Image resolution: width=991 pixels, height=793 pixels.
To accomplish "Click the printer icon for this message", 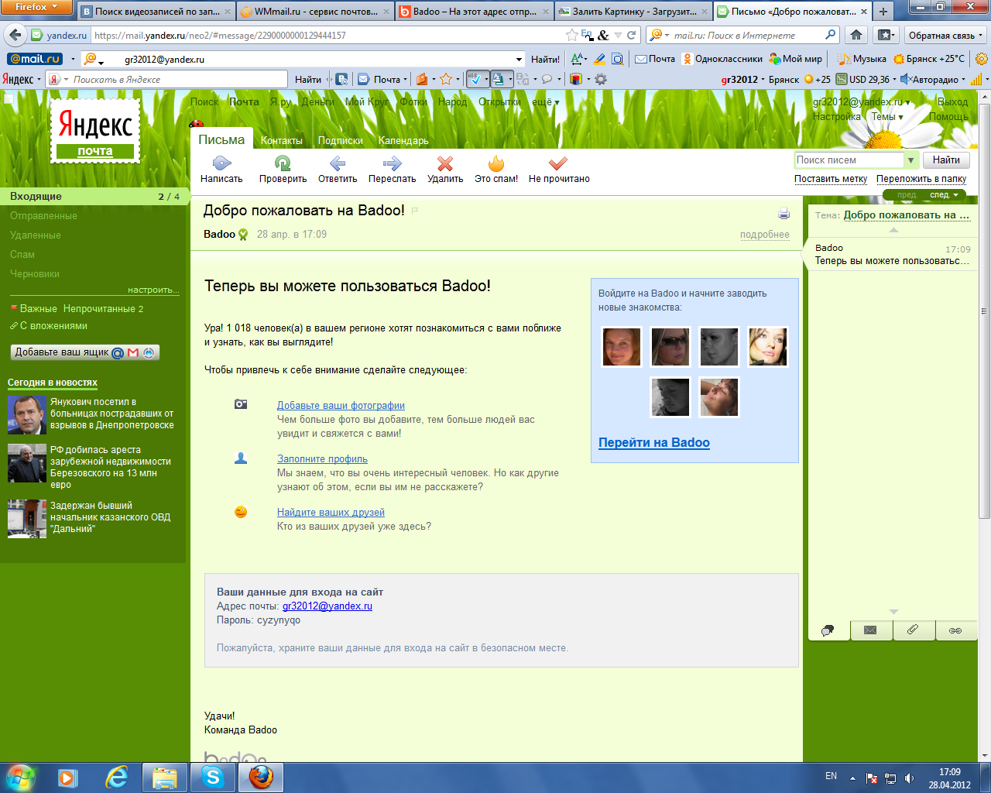I will (x=784, y=214).
